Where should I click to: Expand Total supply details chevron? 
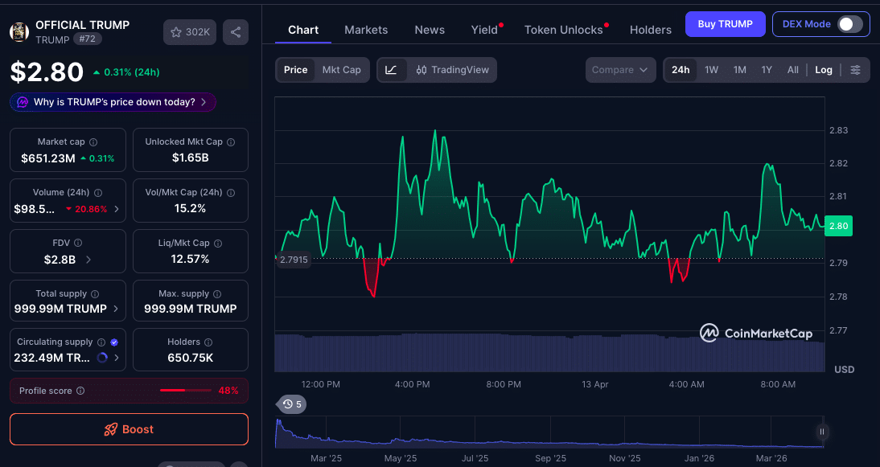pyautogui.click(x=117, y=309)
